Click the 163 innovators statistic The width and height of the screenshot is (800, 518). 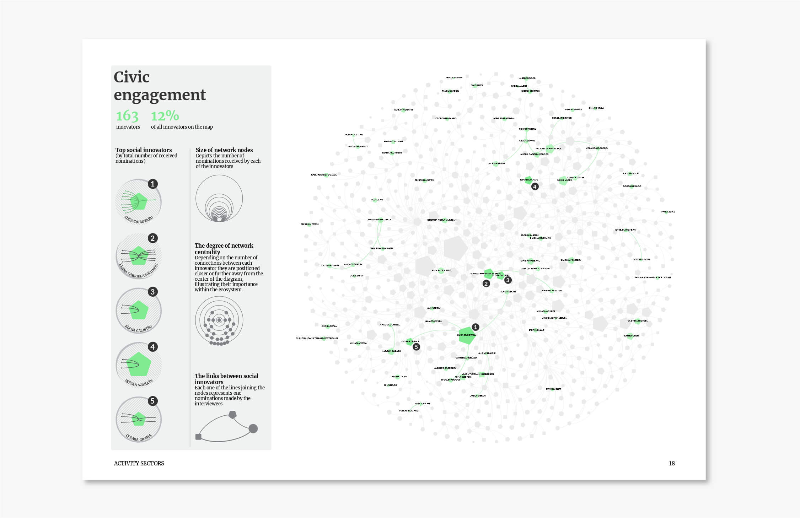point(128,117)
